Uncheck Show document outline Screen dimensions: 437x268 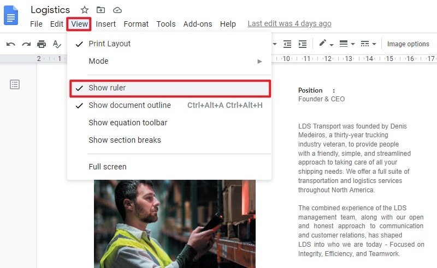click(169, 105)
